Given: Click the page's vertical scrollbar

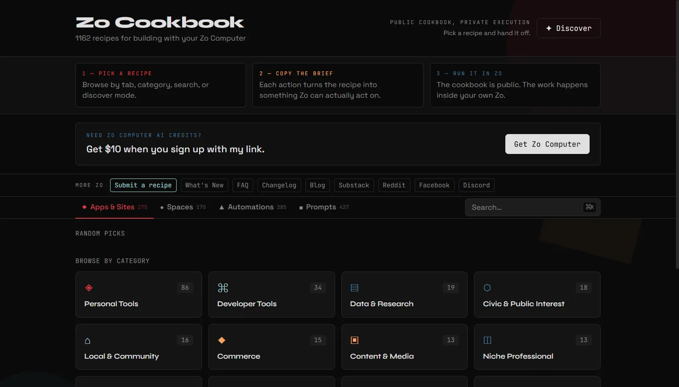Looking at the screenshot, I should 677,135.
